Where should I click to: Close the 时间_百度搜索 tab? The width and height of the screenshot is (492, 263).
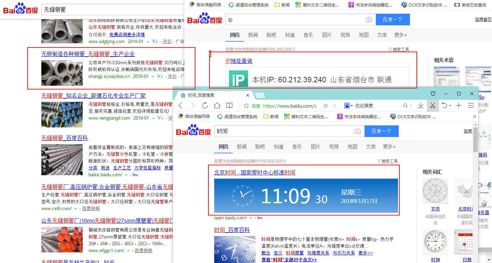click(x=248, y=95)
